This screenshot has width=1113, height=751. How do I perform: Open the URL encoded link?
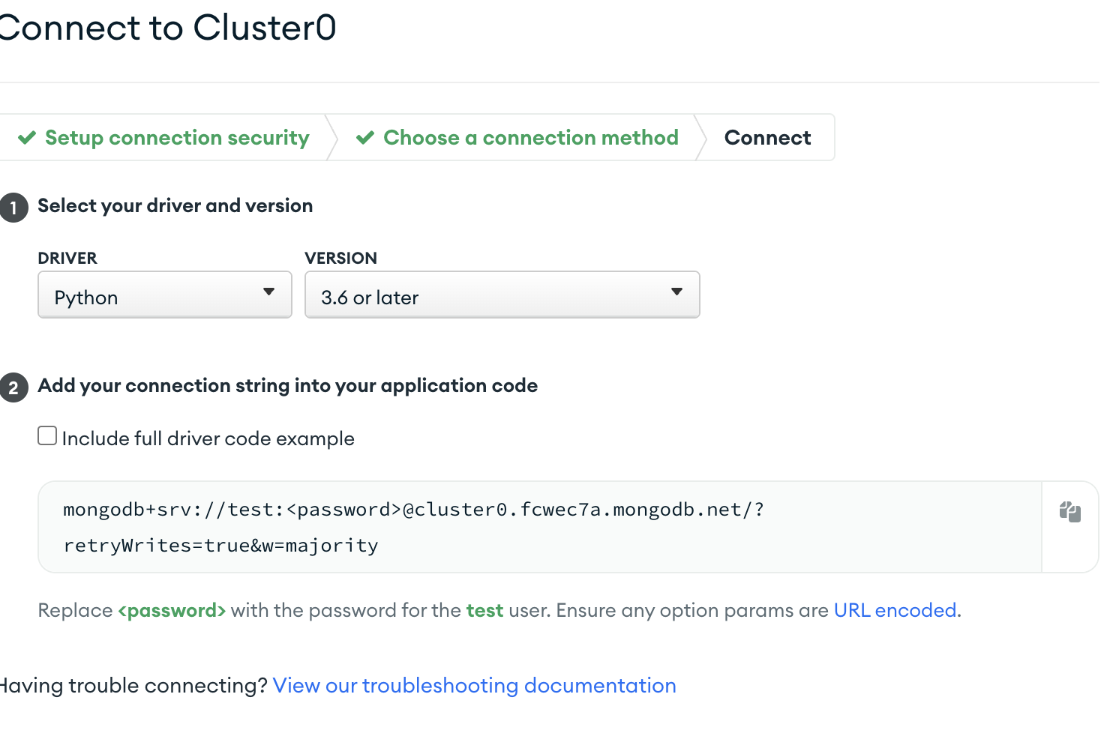click(x=895, y=610)
